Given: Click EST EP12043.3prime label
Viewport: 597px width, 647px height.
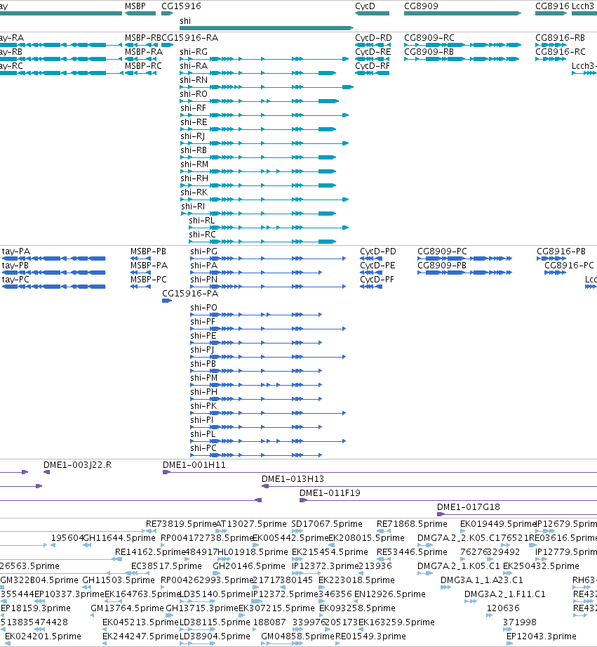Looking at the screenshot, I should 542,636.
